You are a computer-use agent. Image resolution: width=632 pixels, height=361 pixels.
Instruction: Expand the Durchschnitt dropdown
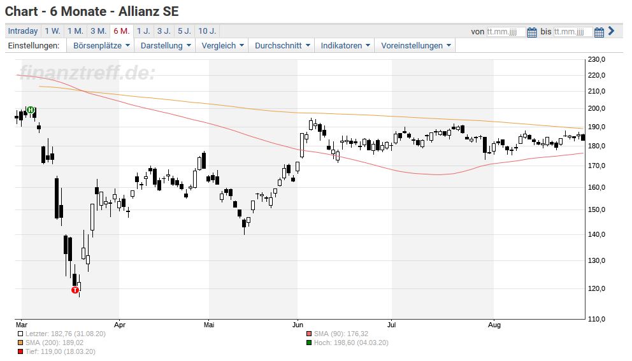282,46
